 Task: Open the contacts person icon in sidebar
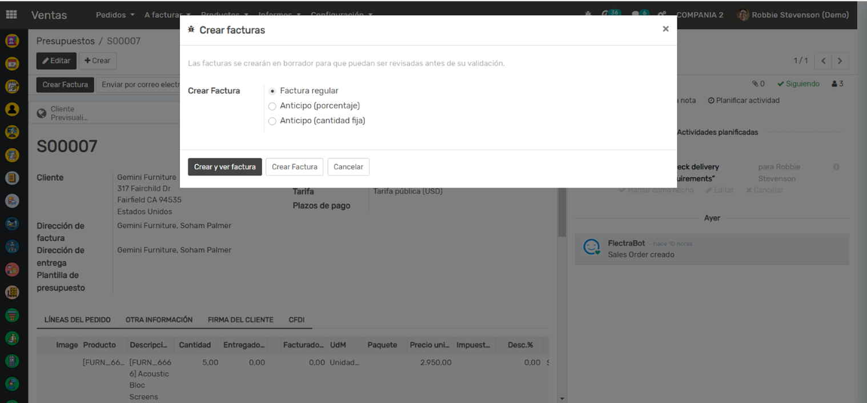tap(12, 109)
